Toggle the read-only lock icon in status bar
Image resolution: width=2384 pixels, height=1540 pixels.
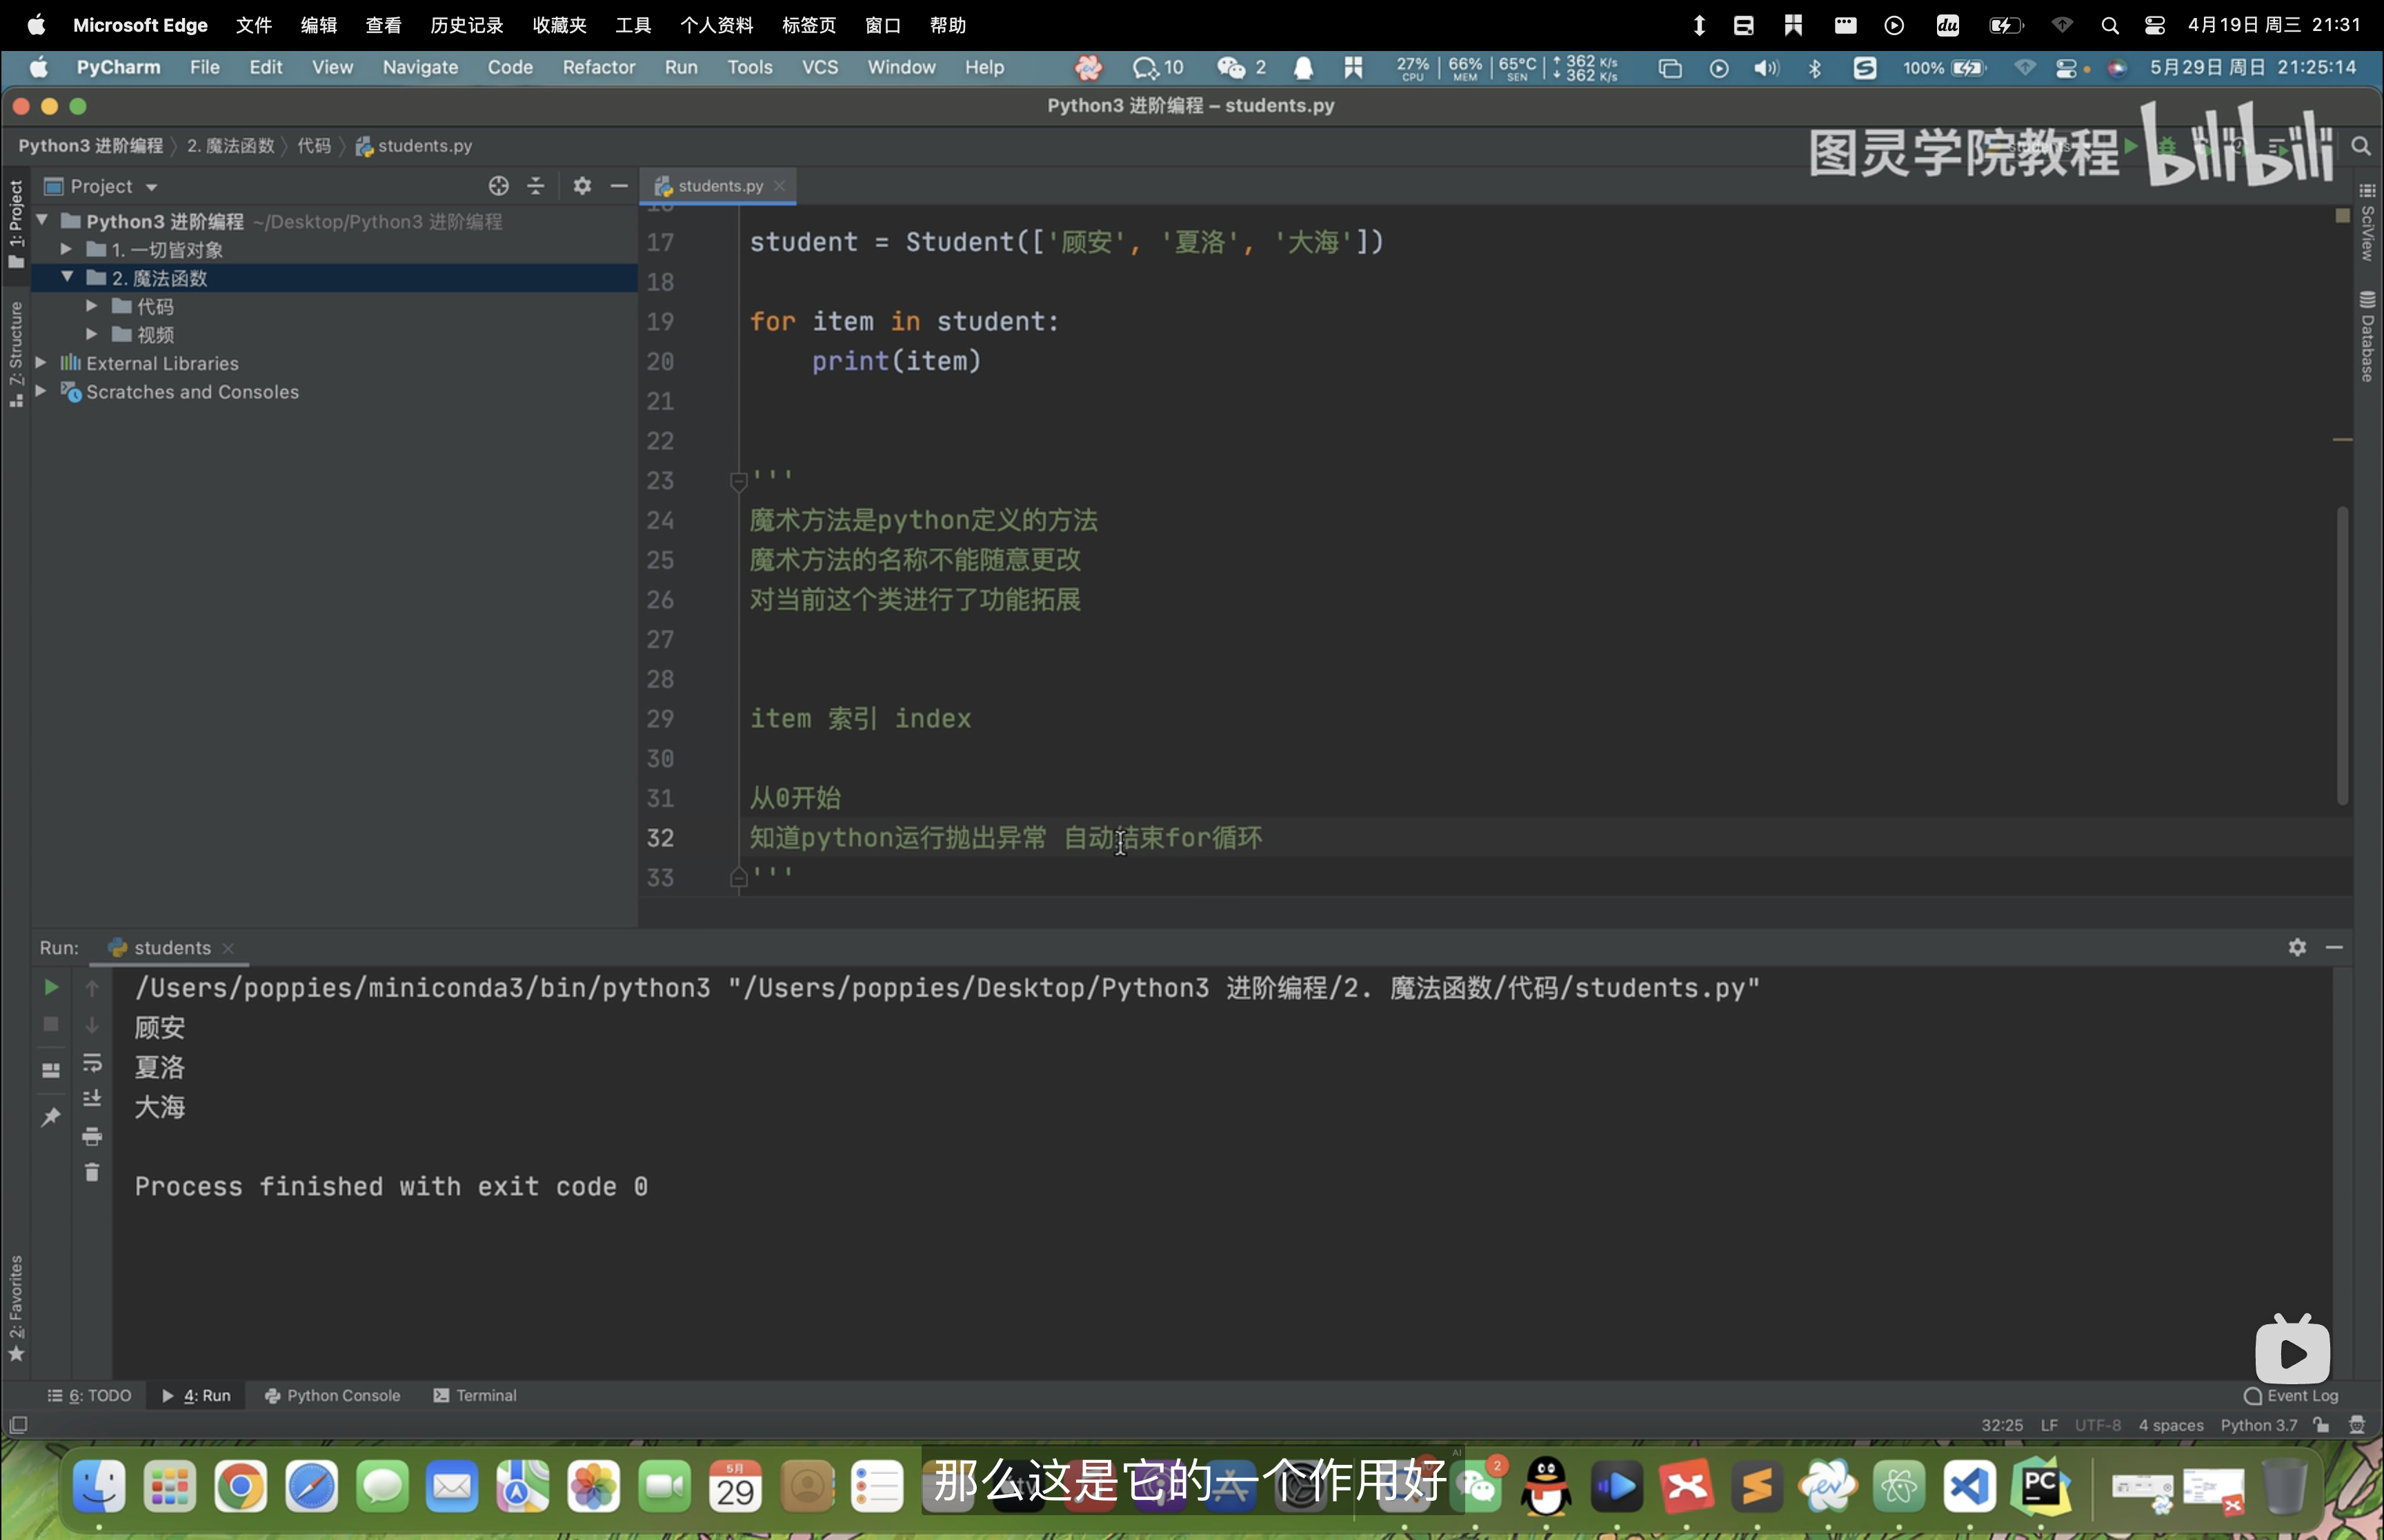(2321, 1424)
